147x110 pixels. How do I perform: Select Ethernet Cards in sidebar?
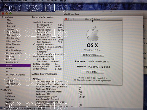[x=14, y=41]
